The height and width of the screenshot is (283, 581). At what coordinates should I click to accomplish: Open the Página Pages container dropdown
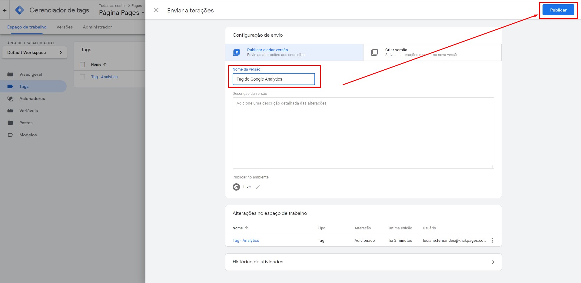[122, 13]
